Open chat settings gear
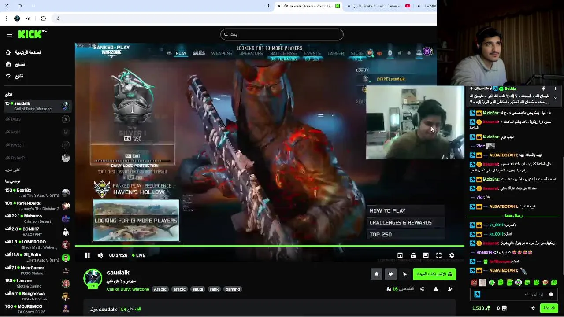This screenshot has height=317, width=564. click(533, 308)
